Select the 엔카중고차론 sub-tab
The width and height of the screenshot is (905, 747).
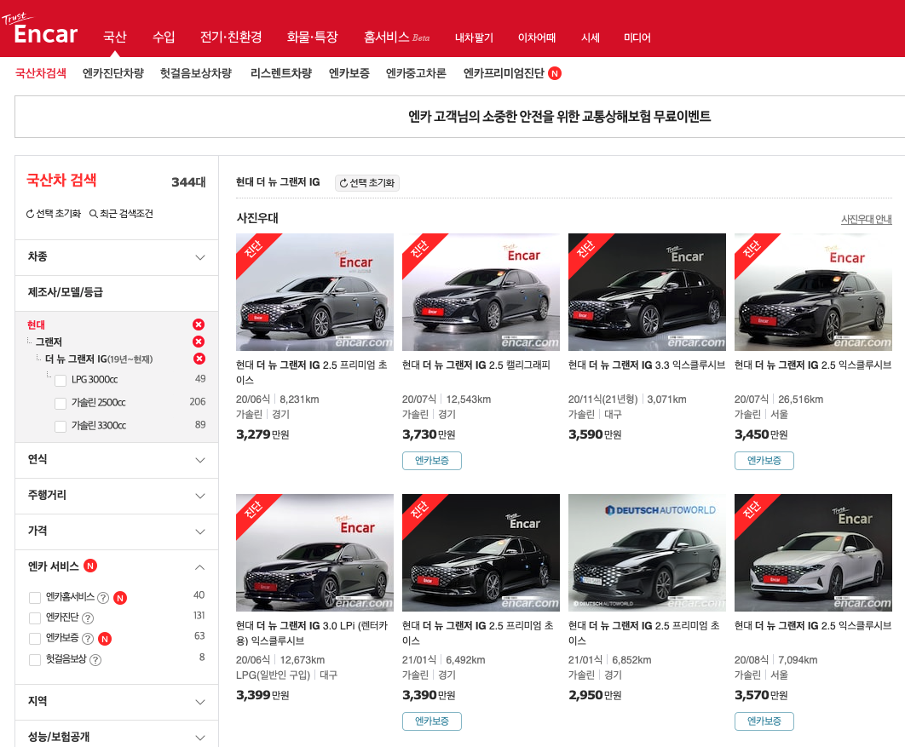click(416, 73)
